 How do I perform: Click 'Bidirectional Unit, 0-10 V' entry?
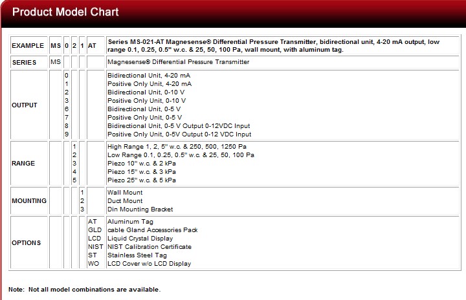146,92
